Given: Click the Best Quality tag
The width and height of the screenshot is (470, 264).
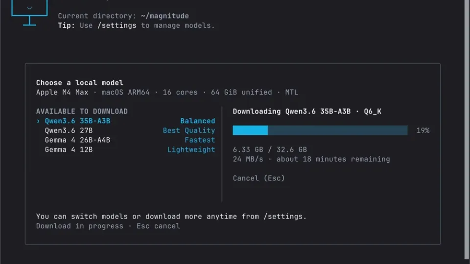Looking at the screenshot, I should click(189, 131).
